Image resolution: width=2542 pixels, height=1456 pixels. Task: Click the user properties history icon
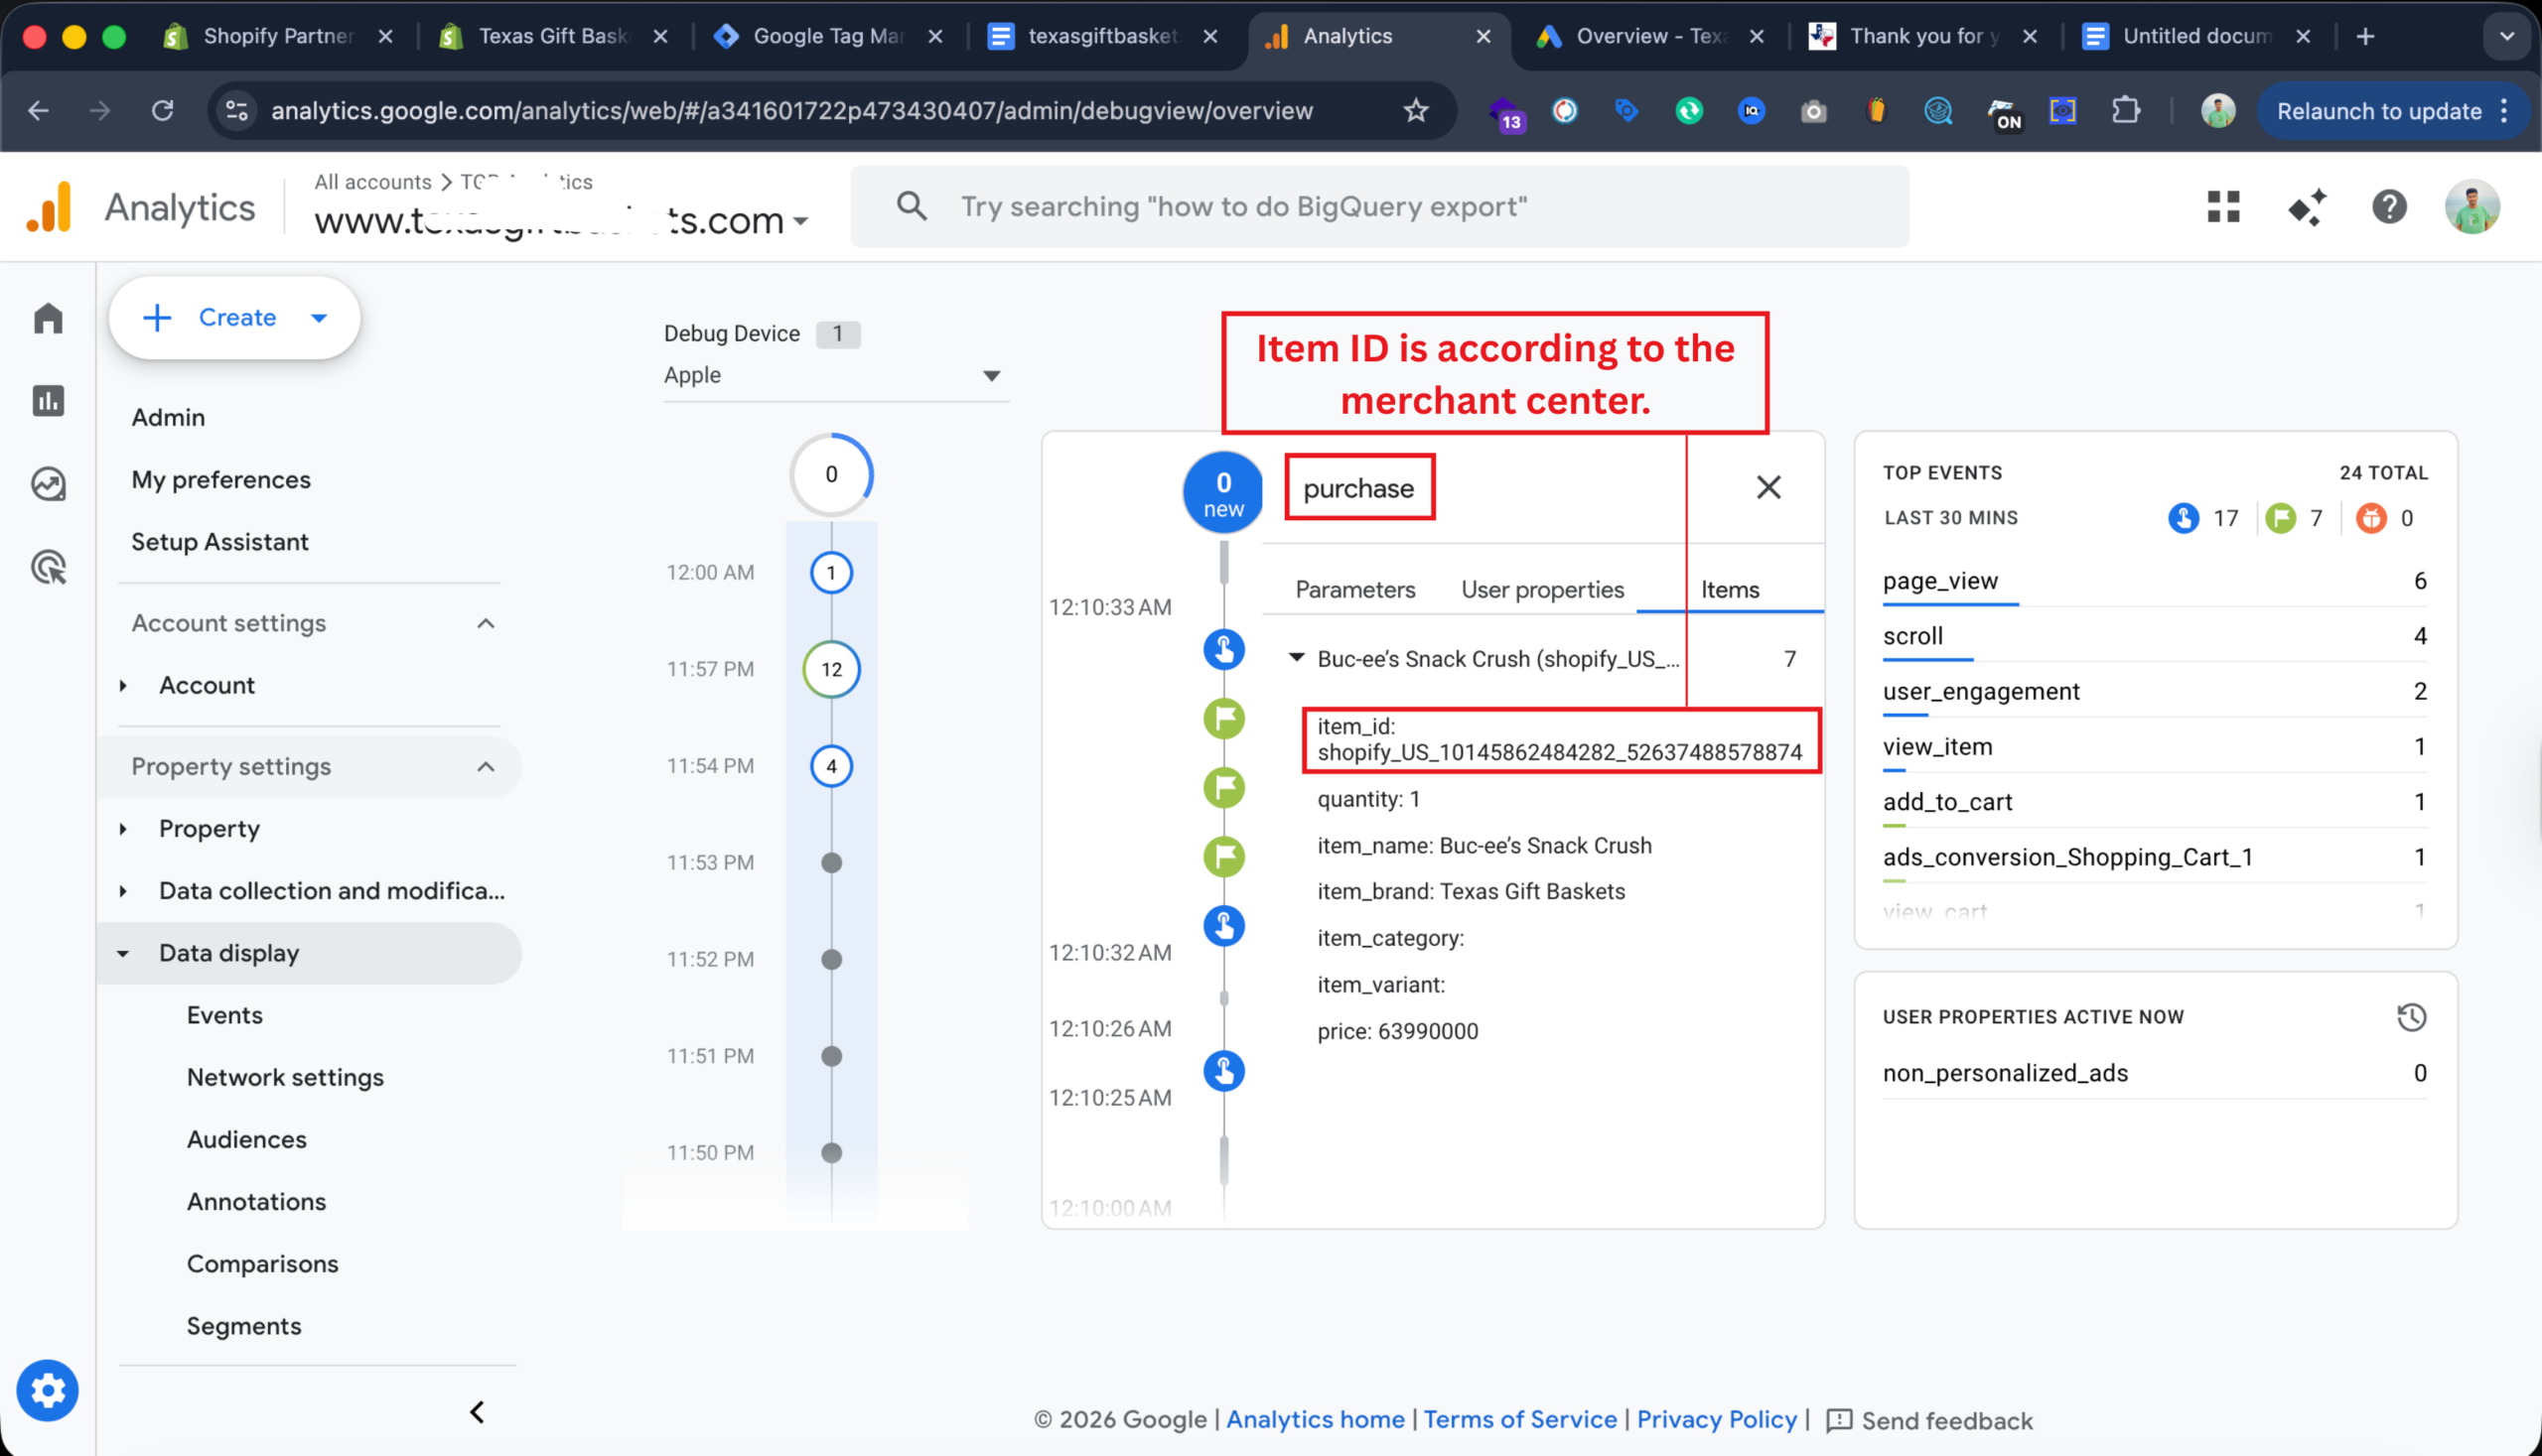tap(2411, 1017)
